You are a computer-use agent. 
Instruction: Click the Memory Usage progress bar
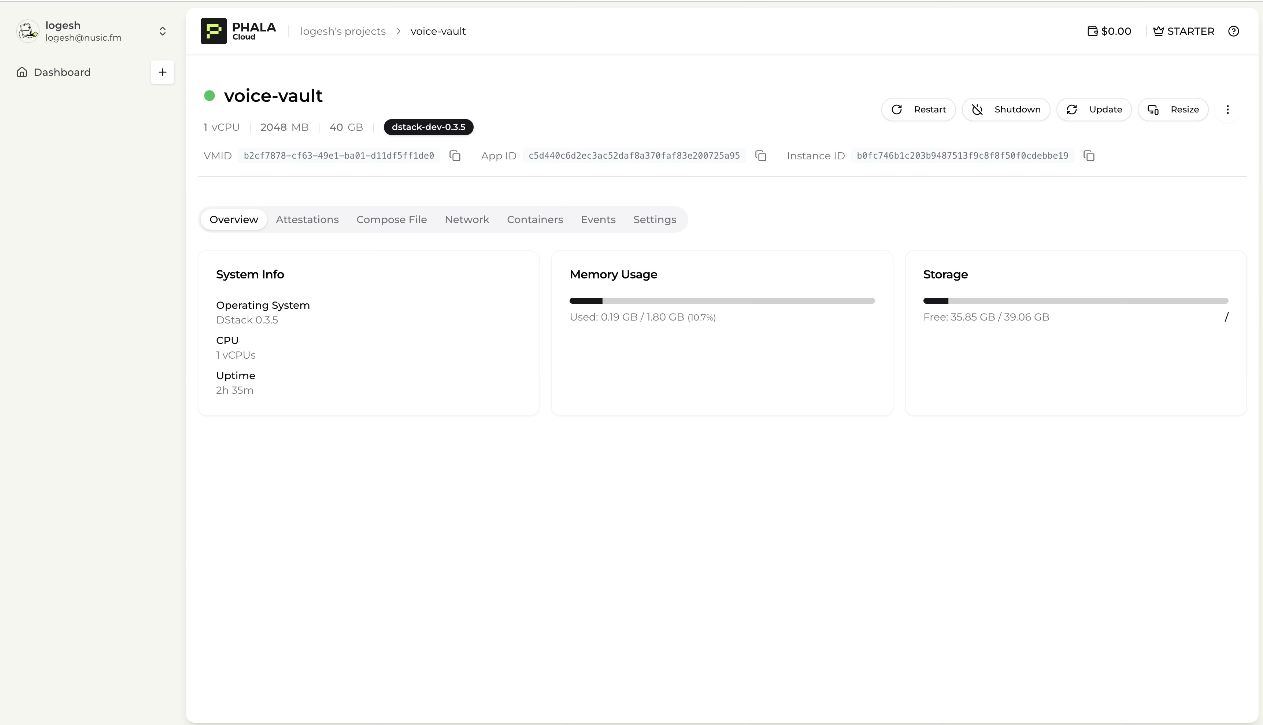pyautogui.click(x=721, y=301)
